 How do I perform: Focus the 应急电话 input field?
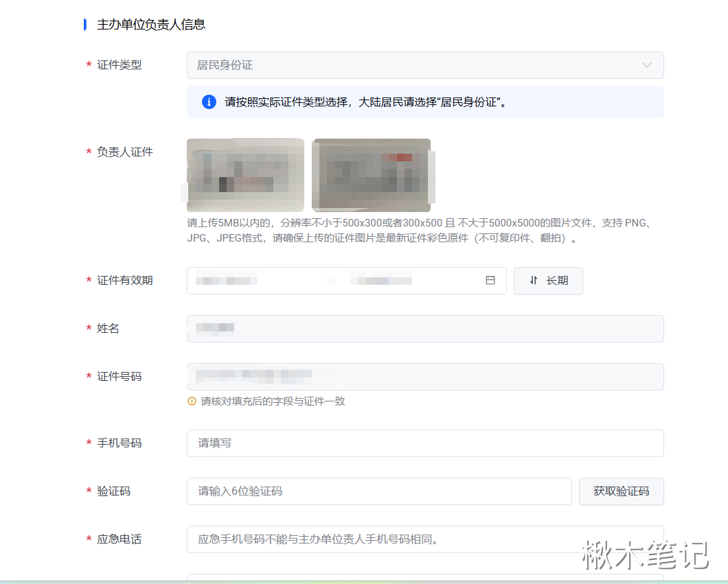[x=425, y=539]
